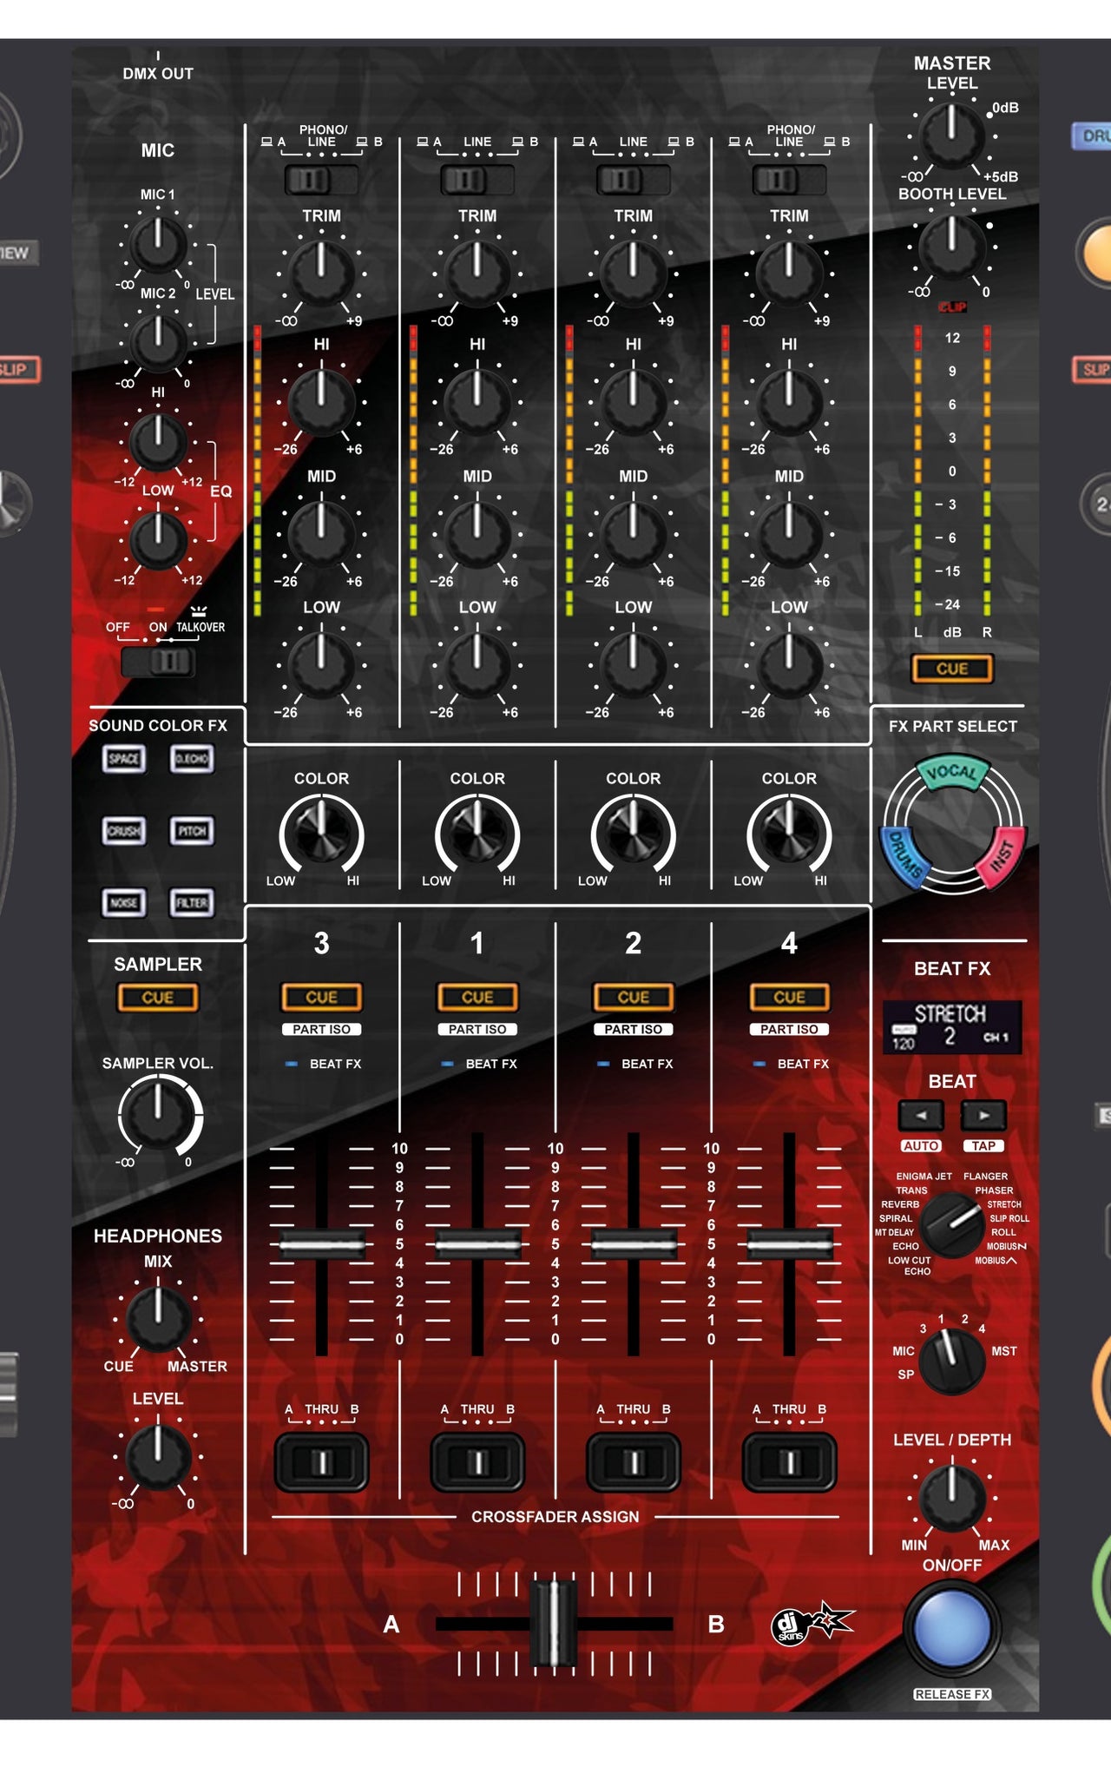Toggle channel 2 crossfader assign A/THRU/B switch
Image resolution: width=1111 pixels, height=1767 pixels.
(634, 1462)
